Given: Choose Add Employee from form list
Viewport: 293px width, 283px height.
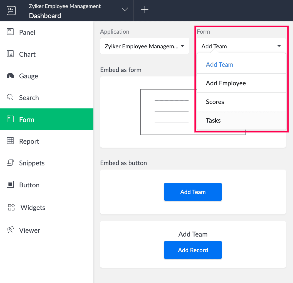Looking at the screenshot, I should point(226,83).
